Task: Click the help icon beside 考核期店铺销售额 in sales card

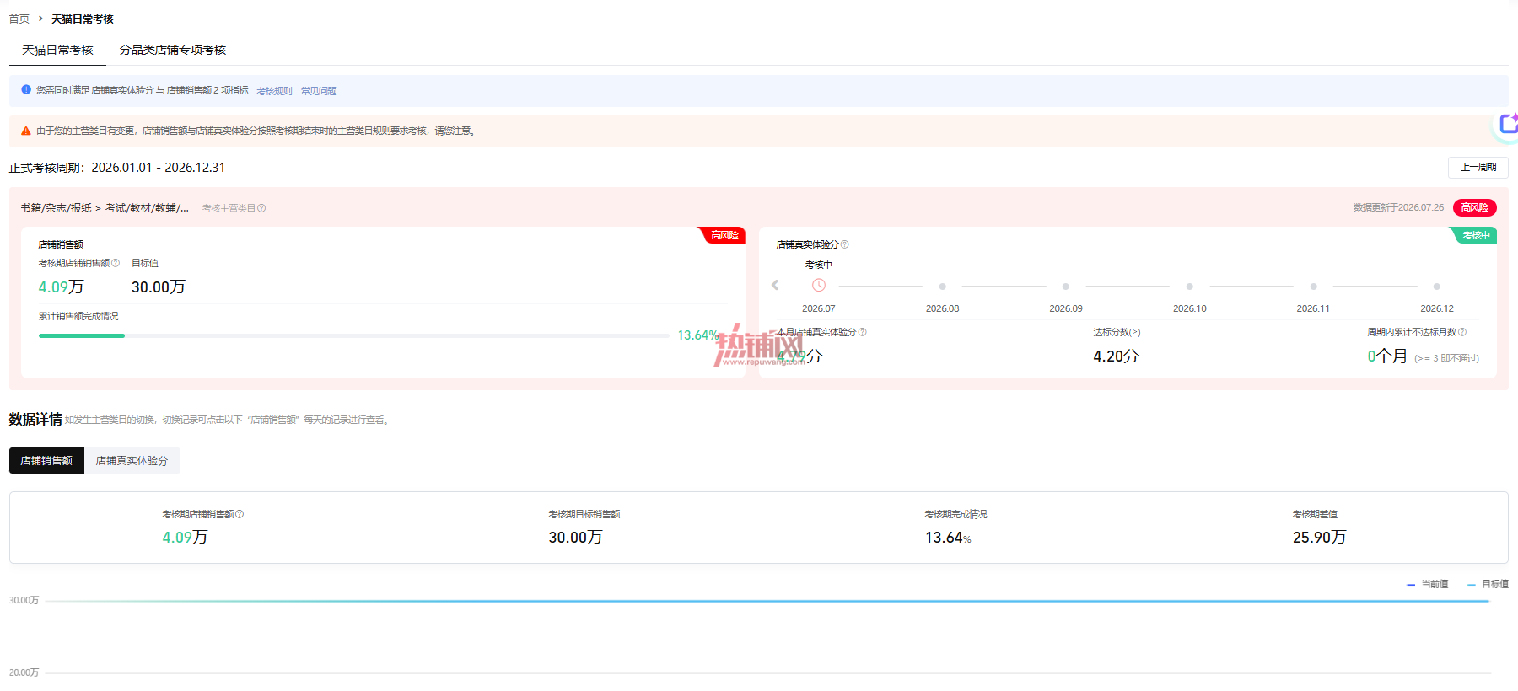Action: click(x=116, y=263)
